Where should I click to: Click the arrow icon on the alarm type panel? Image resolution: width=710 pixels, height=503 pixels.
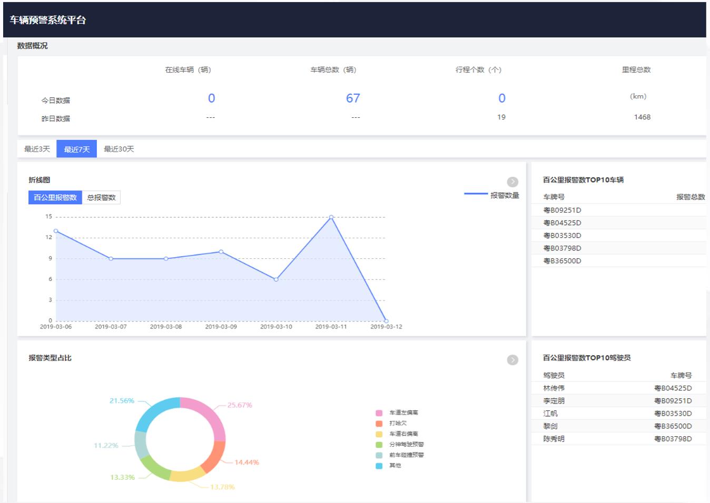512,360
